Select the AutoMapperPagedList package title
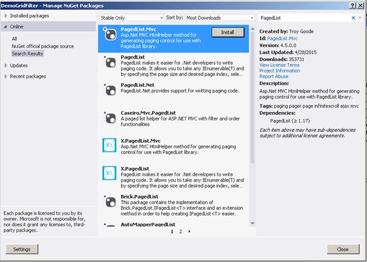This screenshot has width=367, height=262. 148,224
